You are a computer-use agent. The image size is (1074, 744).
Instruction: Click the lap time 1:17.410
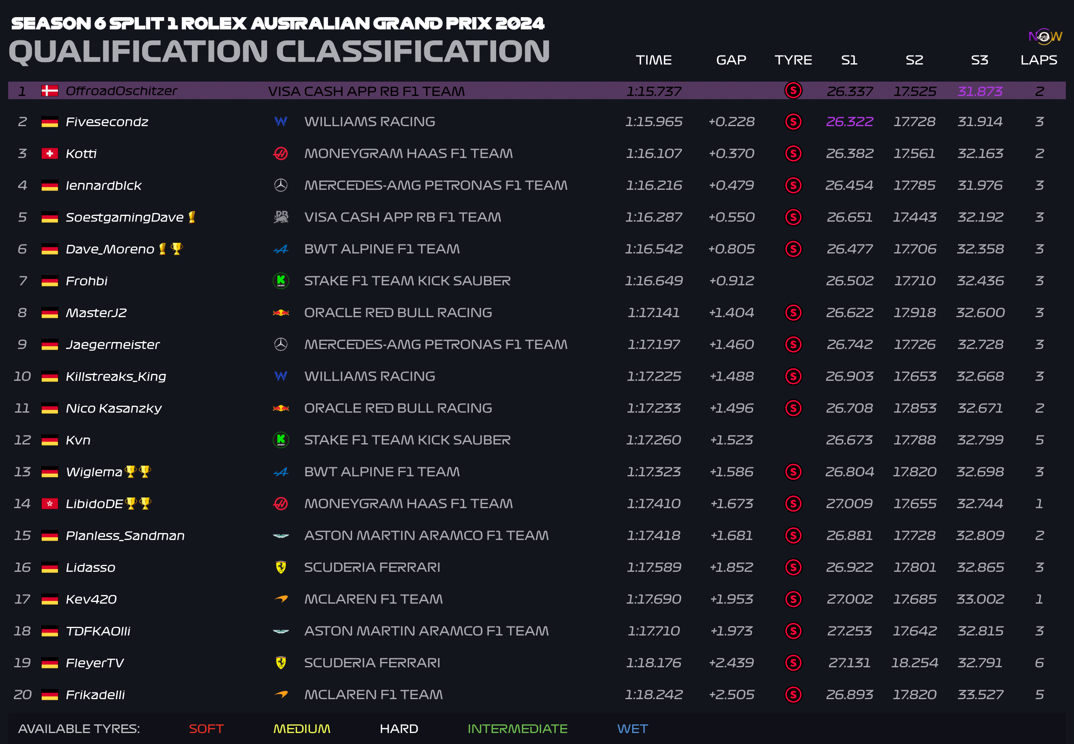pyautogui.click(x=654, y=504)
